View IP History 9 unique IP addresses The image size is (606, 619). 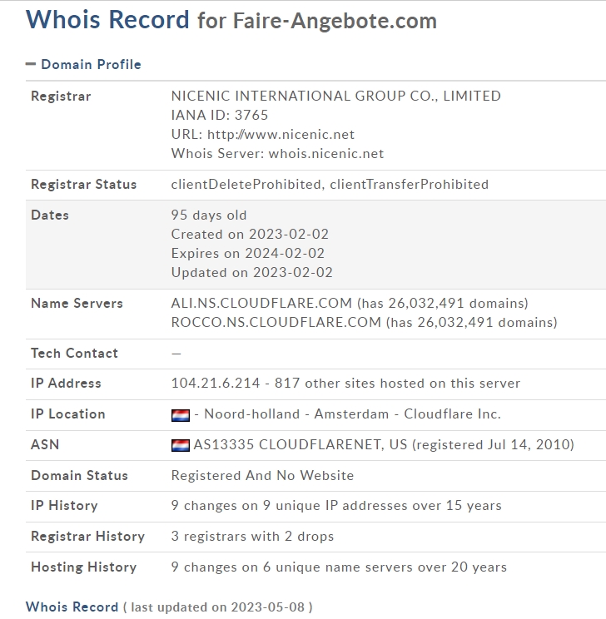coord(336,505)
